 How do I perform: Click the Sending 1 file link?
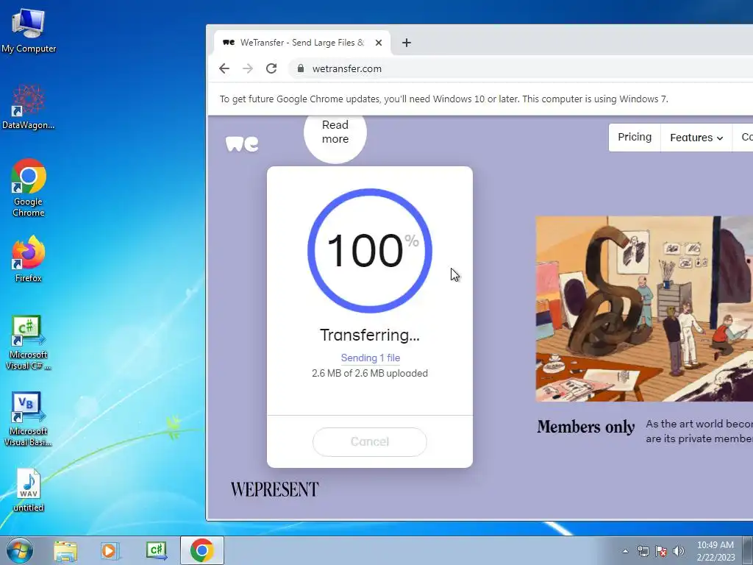(371, 358)
